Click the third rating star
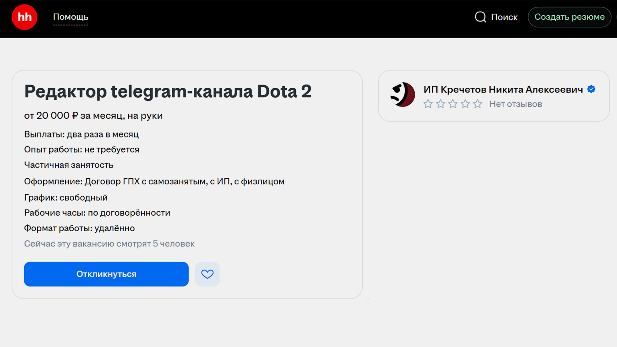Screen dimensions: 617x347 453,104
